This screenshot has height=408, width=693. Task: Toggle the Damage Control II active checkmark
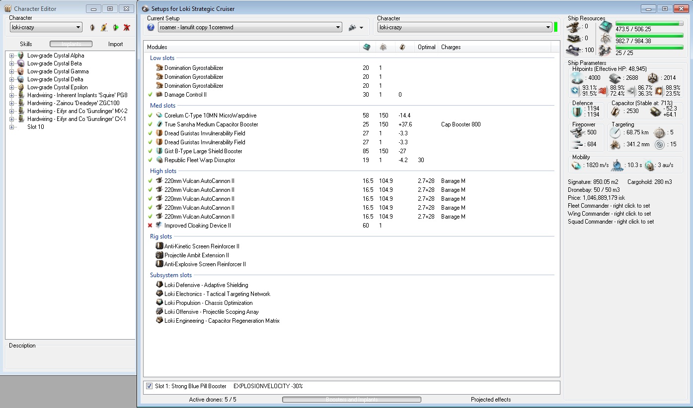[150, 95]
